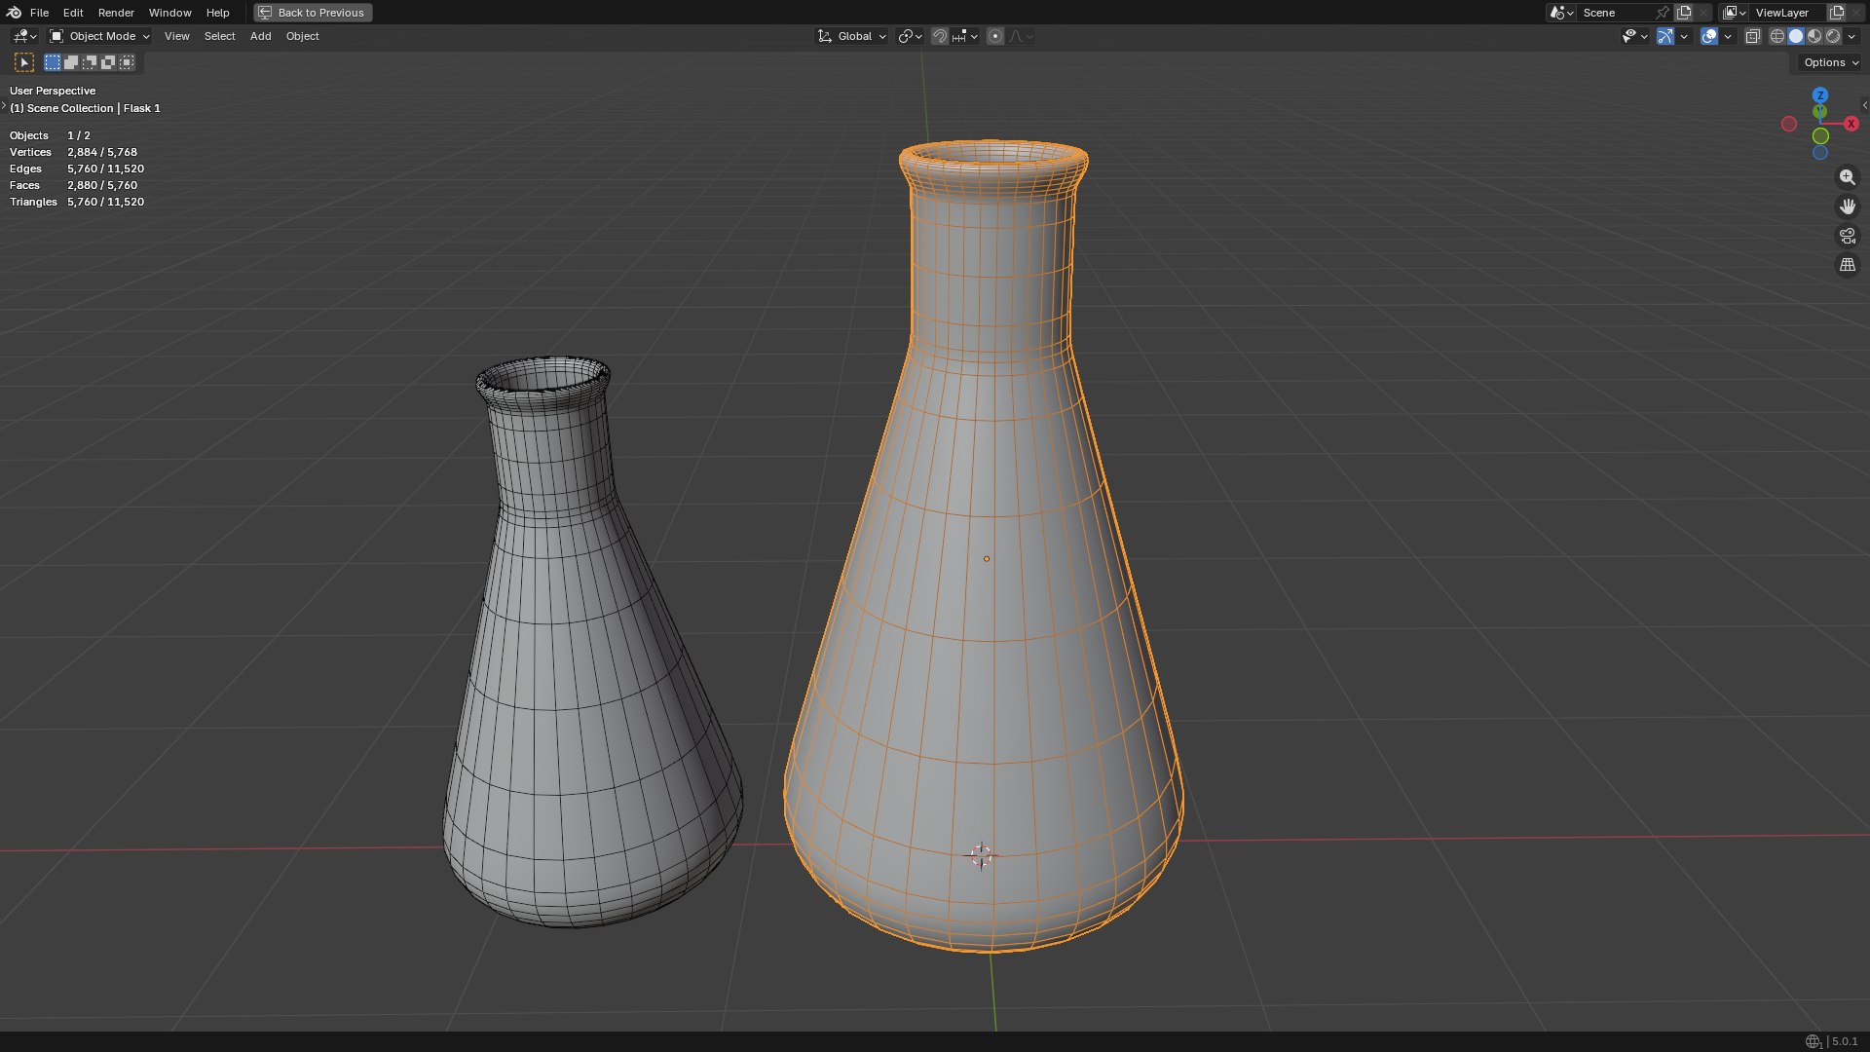This screenshot has width=1870, height=1052.
Task: Open the File menu
Action: pos(39,13)
